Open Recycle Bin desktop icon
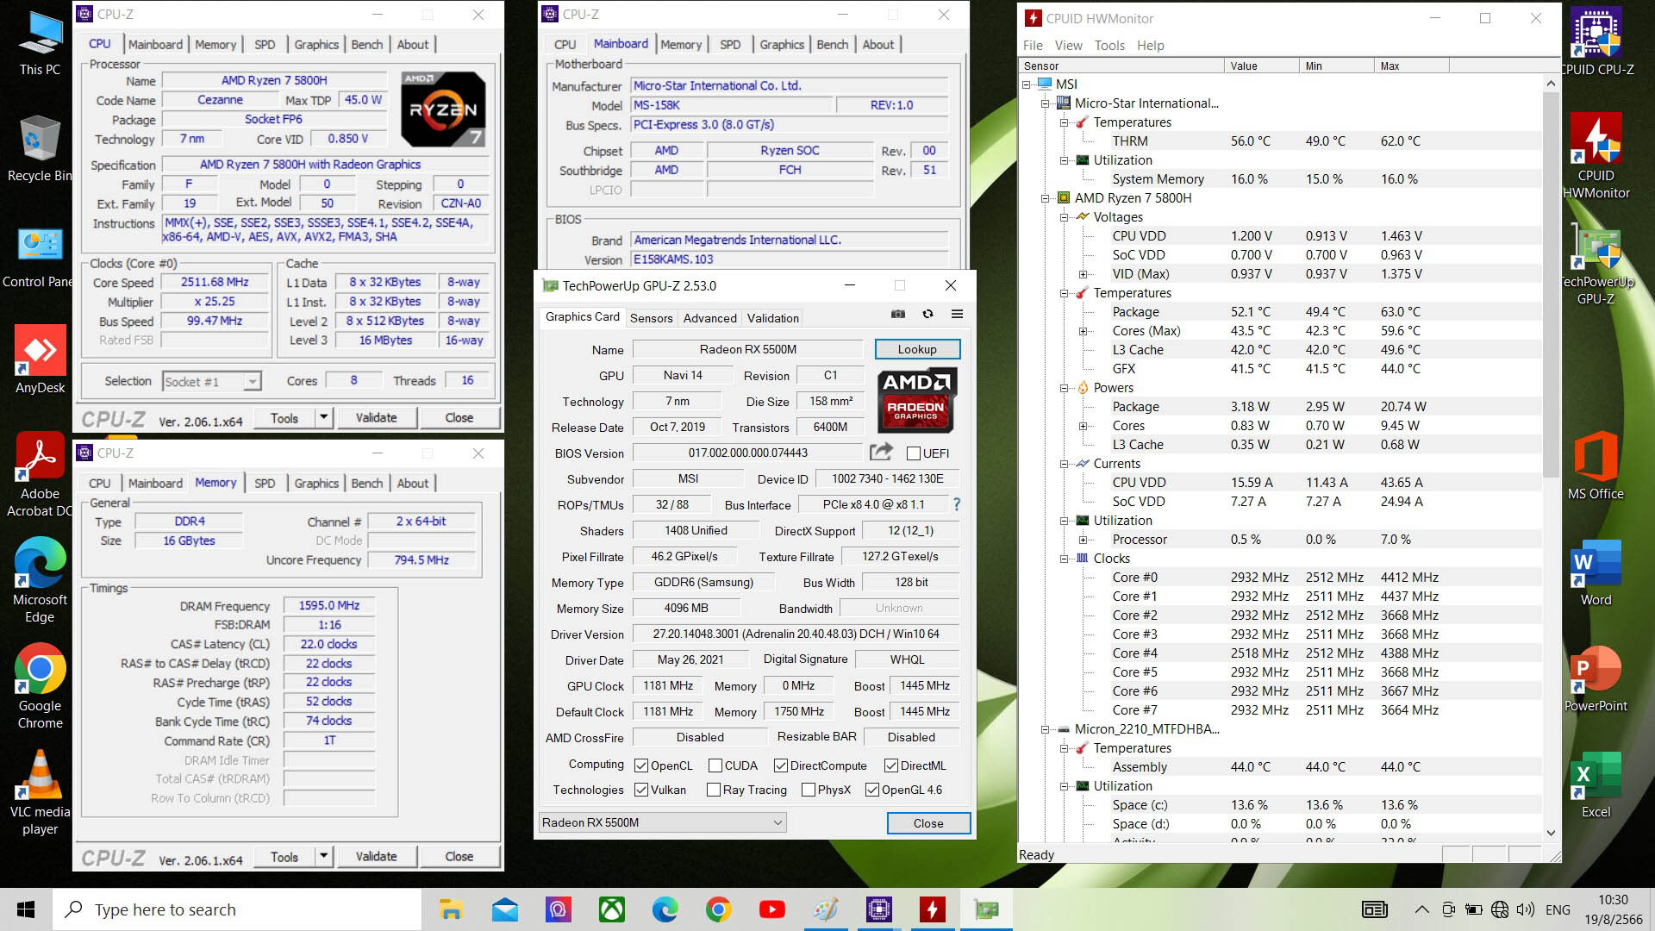 pyautogui.click(x=40, y=148)
